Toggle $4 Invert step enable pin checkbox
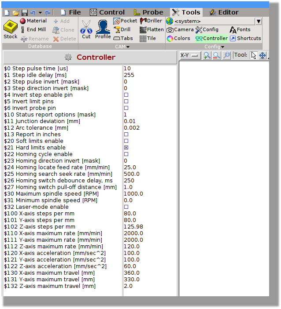 (126, 95)
